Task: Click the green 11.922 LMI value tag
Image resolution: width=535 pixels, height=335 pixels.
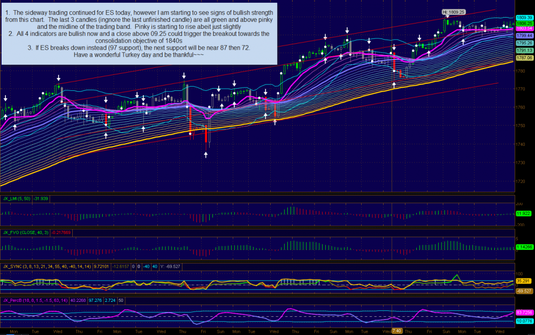Action: 524,214
